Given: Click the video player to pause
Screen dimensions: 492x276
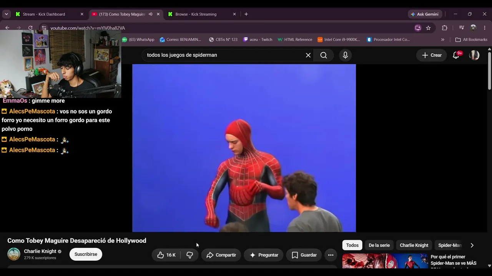Looking at the screenshot, I should click(244, 148).
